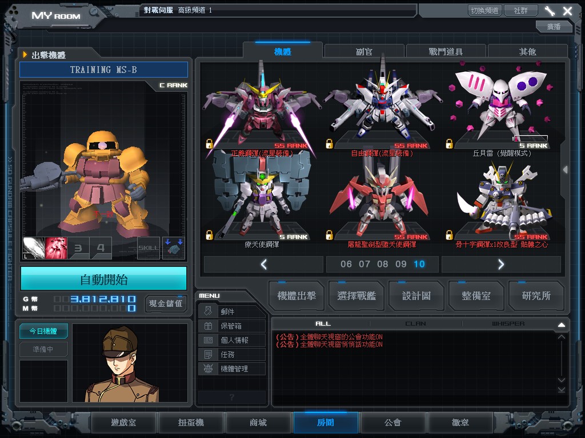Viewport: 585px width, 438px height.
Task: Click the 切換頻道 switch channel button
Action: 484,10
